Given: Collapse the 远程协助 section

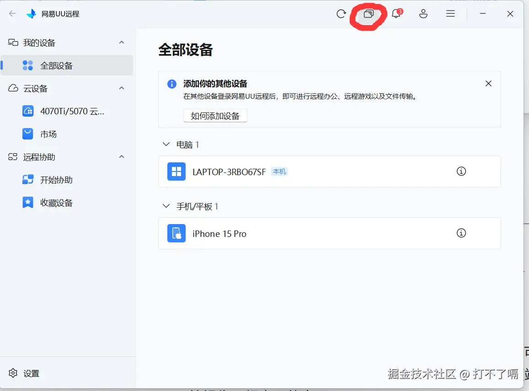Looking at the screenshot, I should pyautogui.click(x=122, y=157).
